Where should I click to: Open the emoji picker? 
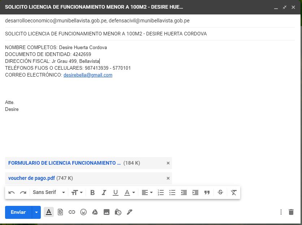83,212
